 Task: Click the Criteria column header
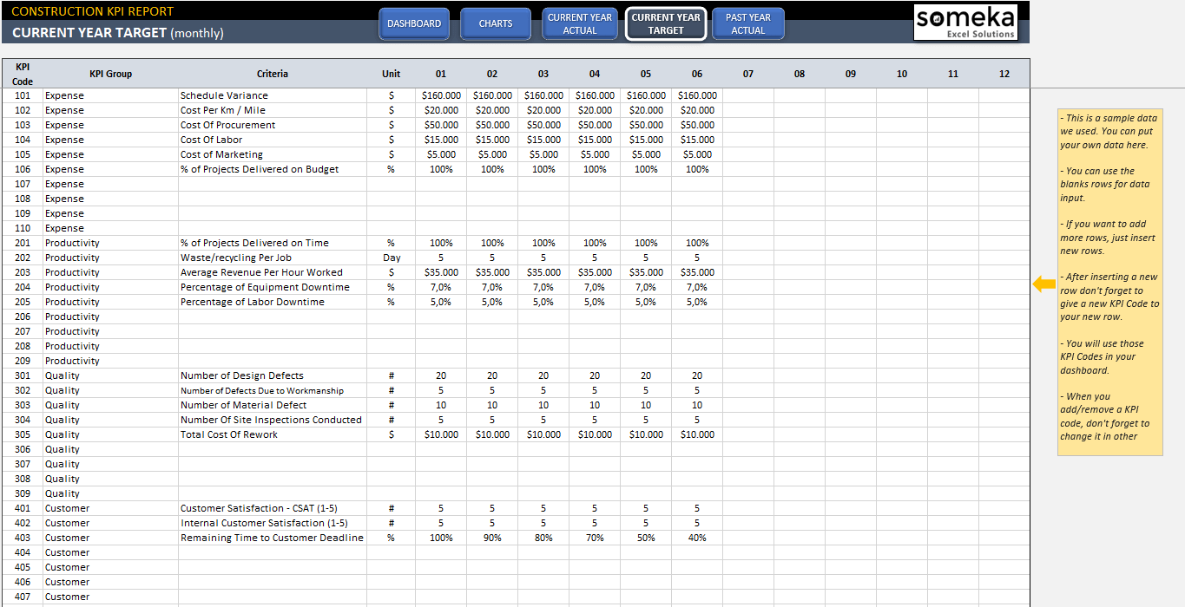(272, 74)
